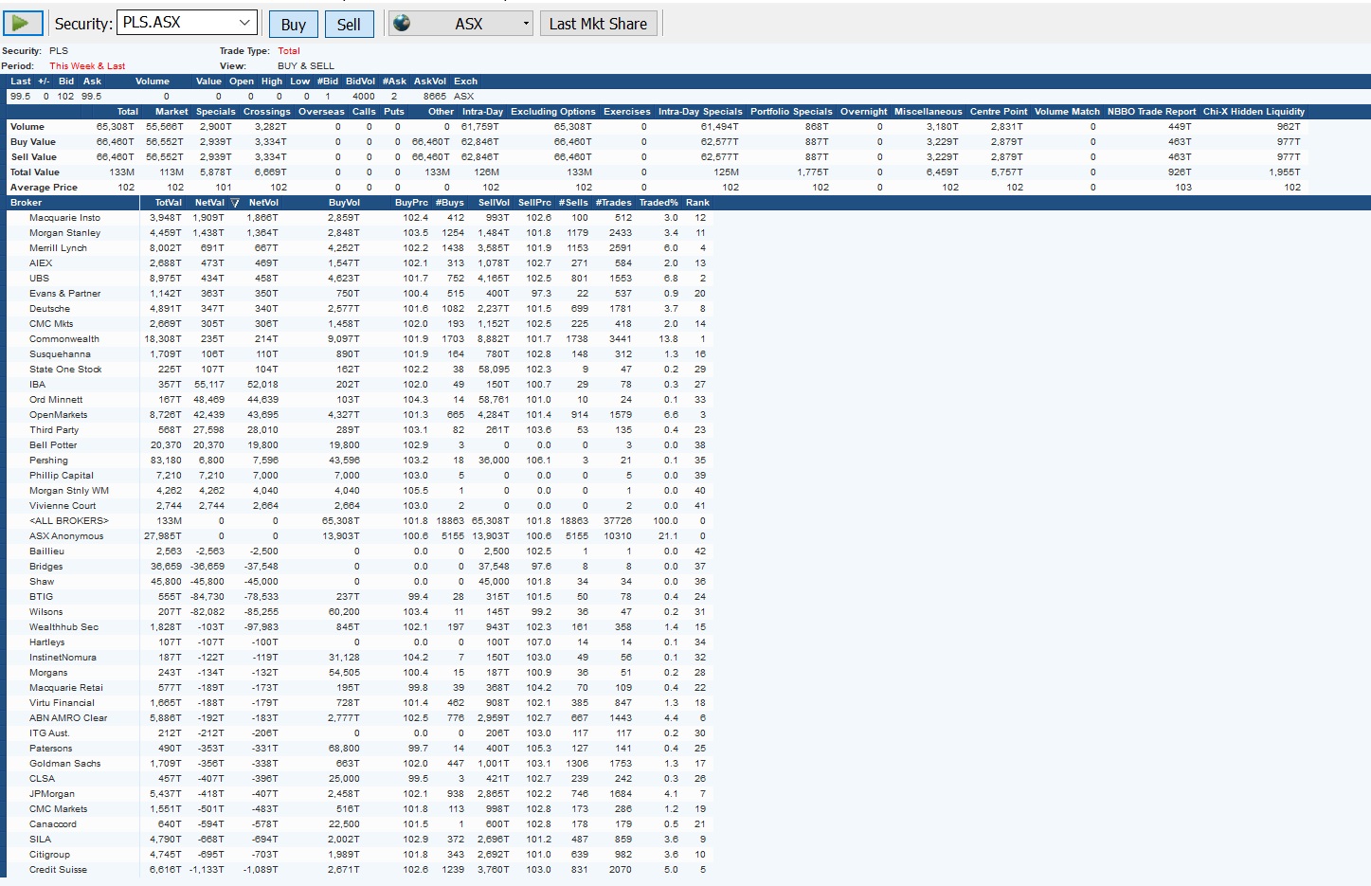Select the Susquehanna broker row
Image resolution: width=1371 pixels, height=886 pixels.
(360, 354)
